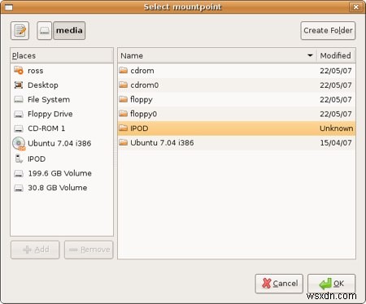
Task: Select the 199.6 GB Volume drive icon
Action: pyautogui.click(x=19, y=173)
